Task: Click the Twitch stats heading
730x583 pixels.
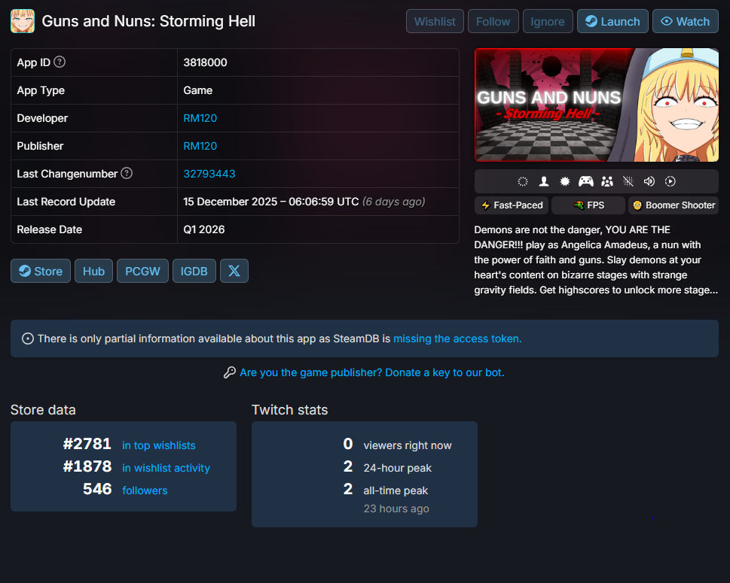Action: (289, 410)
